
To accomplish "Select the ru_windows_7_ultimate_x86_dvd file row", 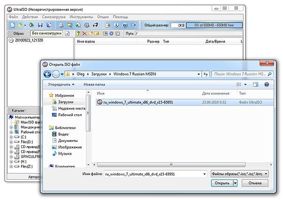I will pyautogui.click(x=185, y=102).
